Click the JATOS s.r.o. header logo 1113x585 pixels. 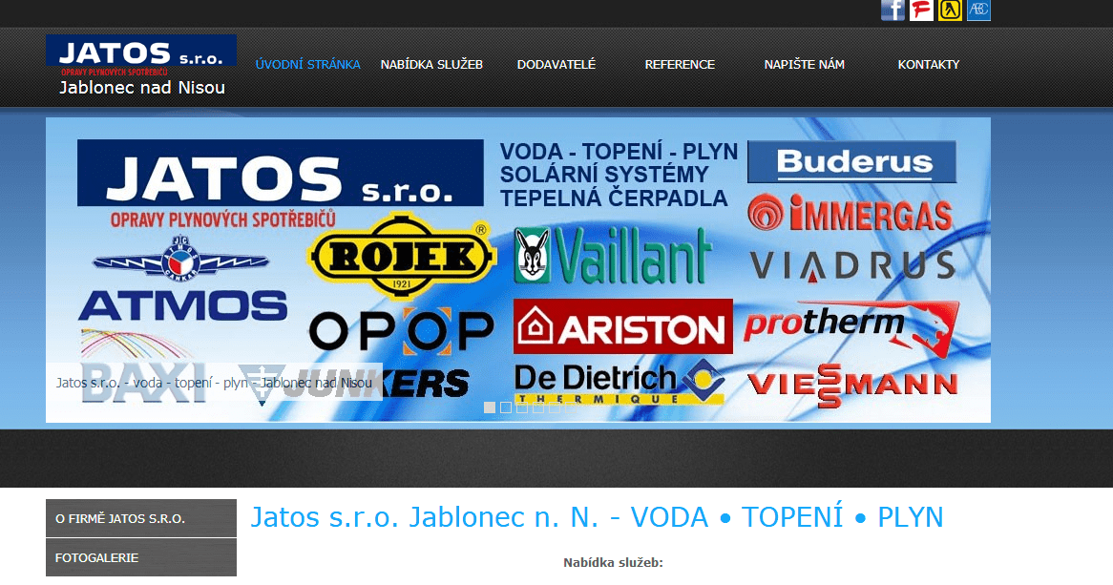click(141, 66)
